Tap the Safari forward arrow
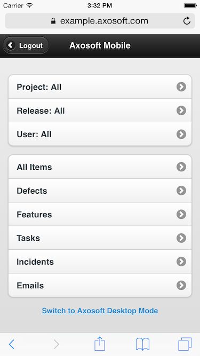 pyautogui.click(x=56, y=344)
